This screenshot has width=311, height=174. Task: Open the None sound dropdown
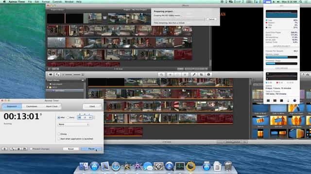[73, 124]
